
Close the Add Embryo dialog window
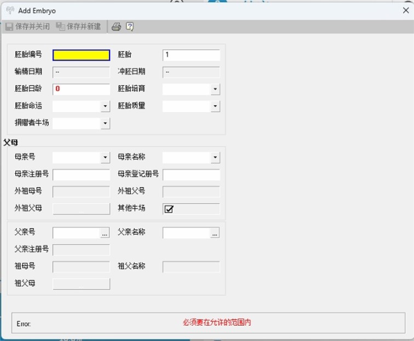[406, 10]
